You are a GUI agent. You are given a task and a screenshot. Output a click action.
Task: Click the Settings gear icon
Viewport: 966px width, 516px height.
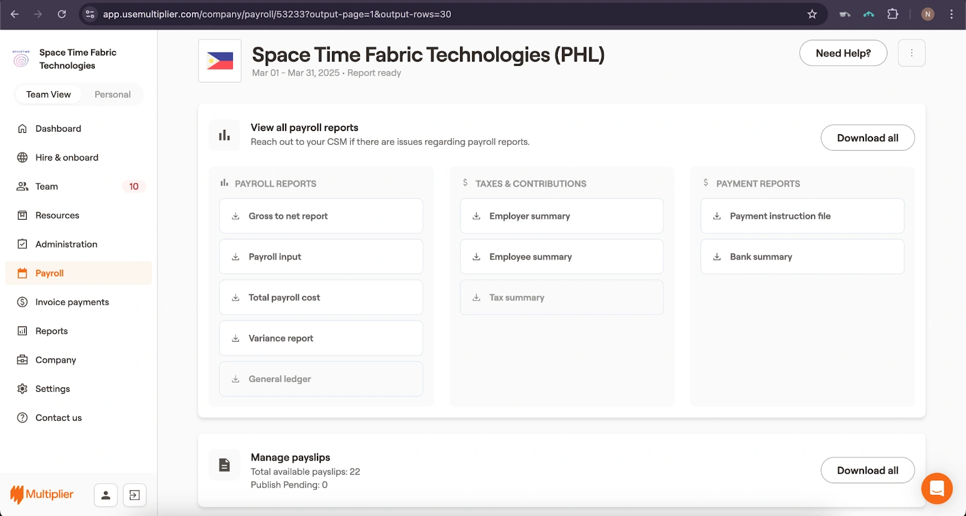pos(22,389)
